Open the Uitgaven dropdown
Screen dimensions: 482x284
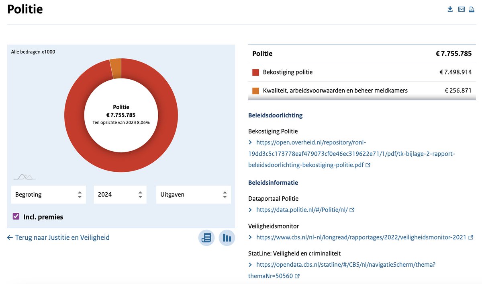(x=194, y=195)
